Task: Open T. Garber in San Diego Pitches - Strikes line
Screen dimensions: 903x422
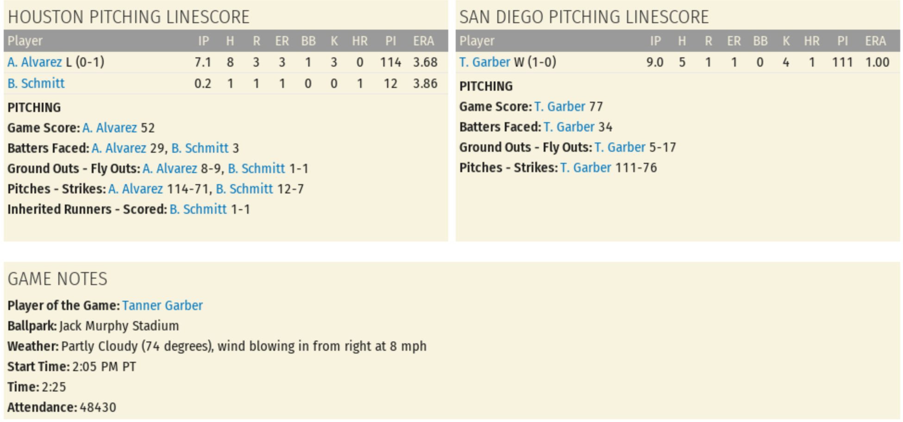Action: click(585, 168)
